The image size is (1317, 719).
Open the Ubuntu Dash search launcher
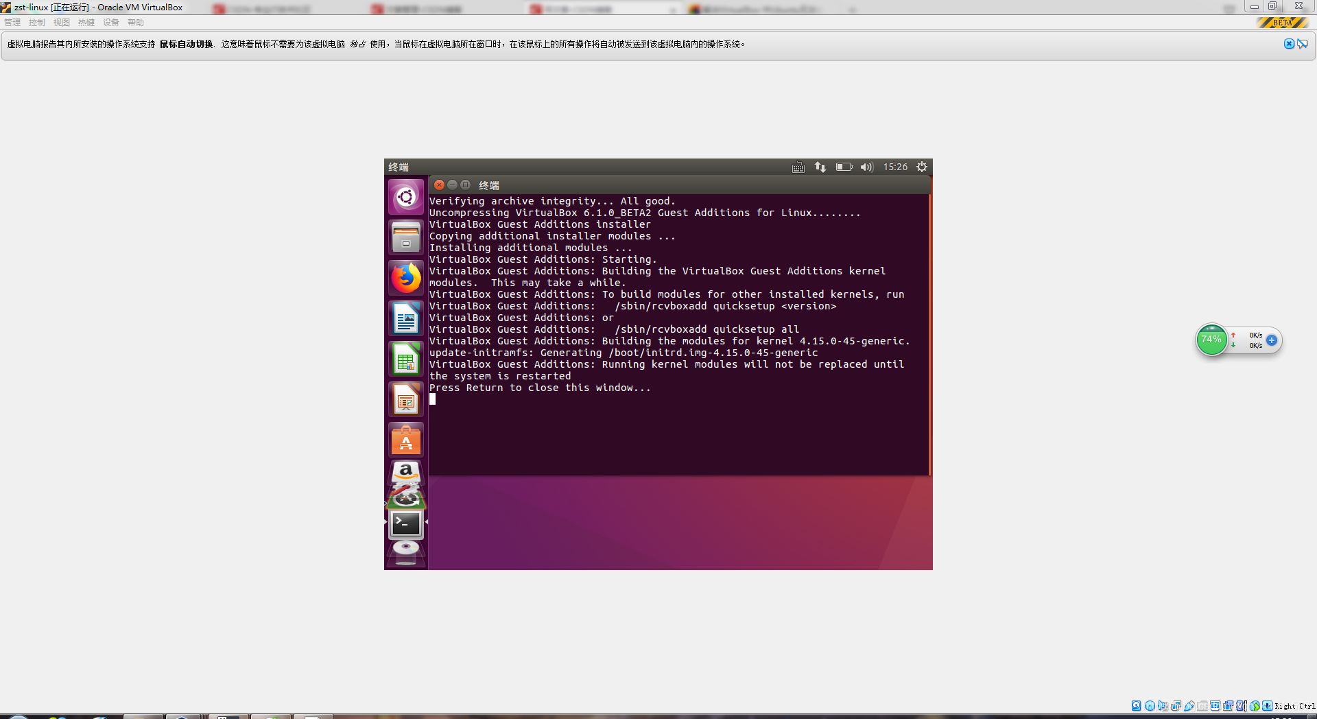point(406,198)
